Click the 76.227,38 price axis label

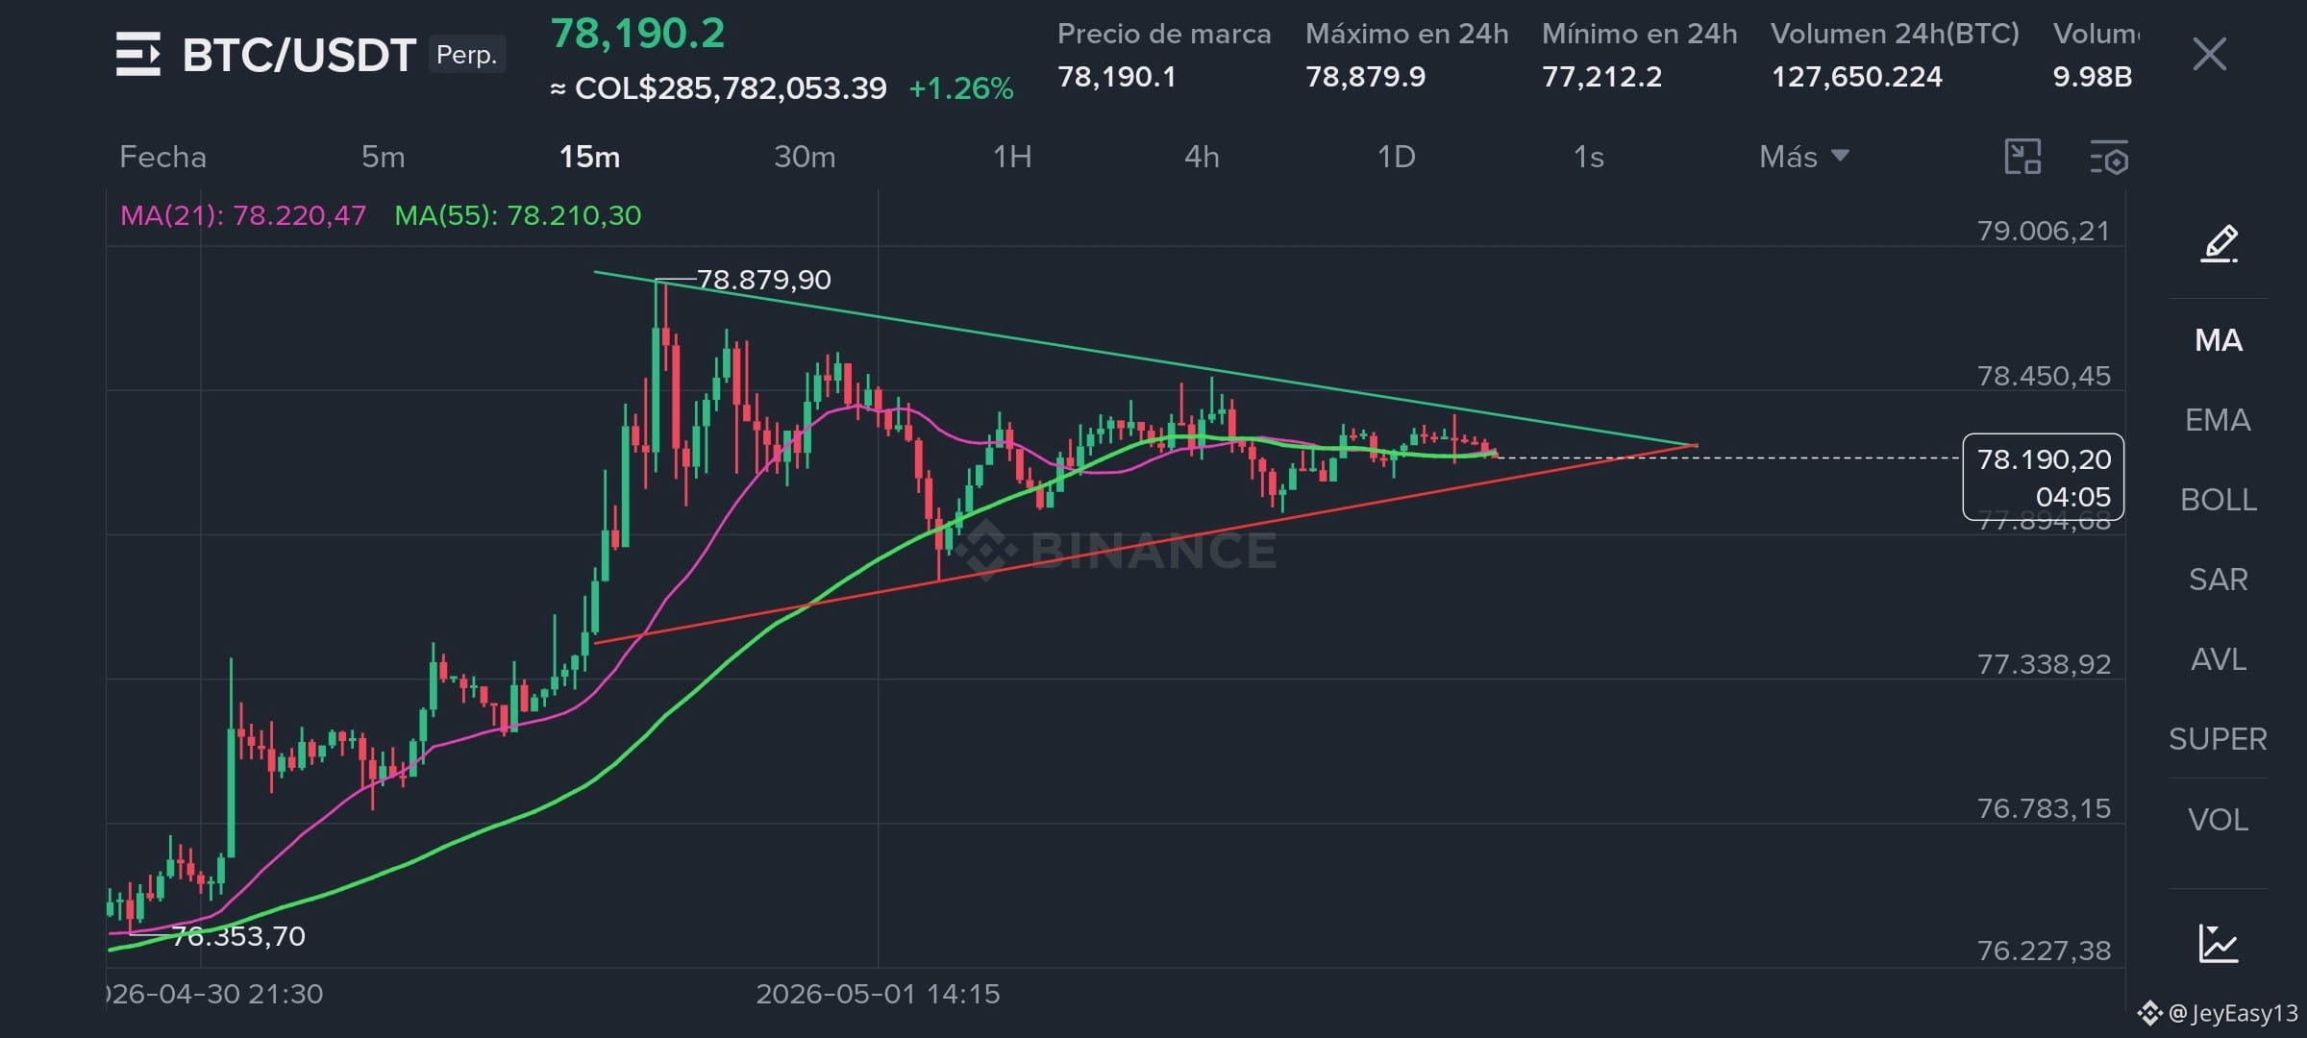tap(2044, 951)
